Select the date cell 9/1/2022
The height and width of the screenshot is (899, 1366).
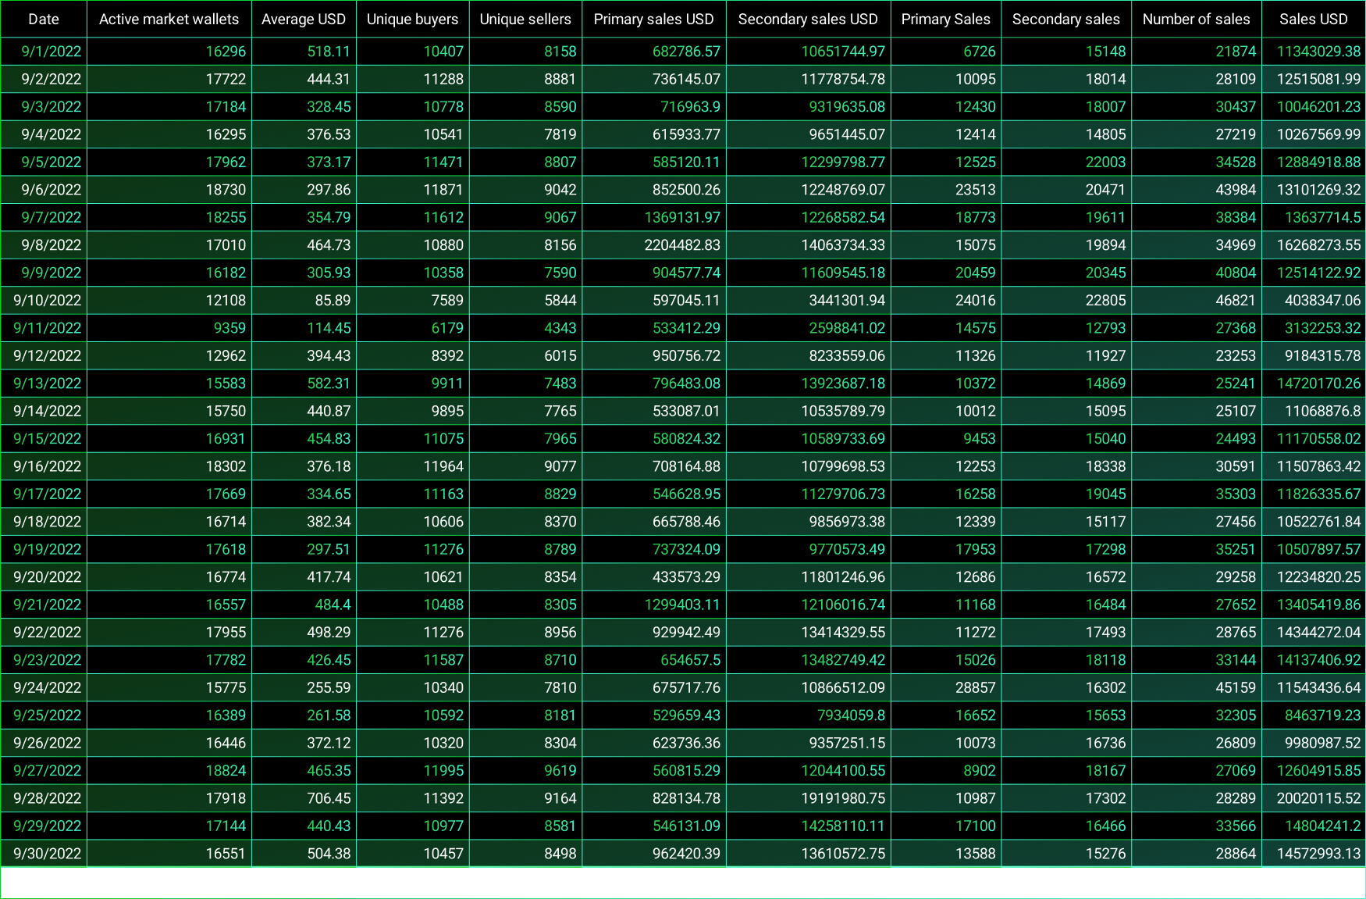pos(44,52)
